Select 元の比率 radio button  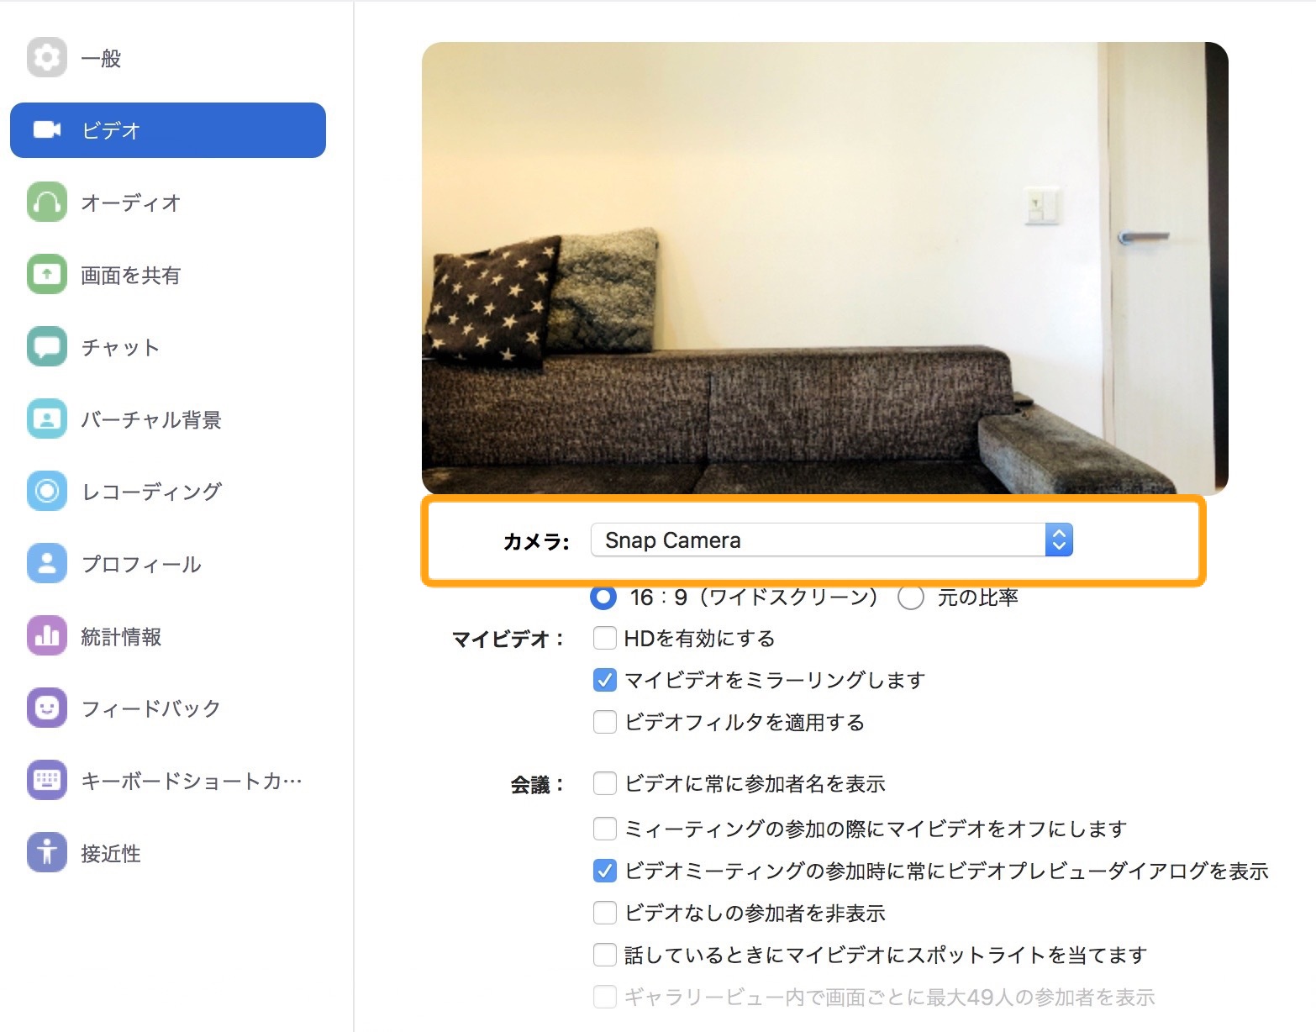coord(911,598)
